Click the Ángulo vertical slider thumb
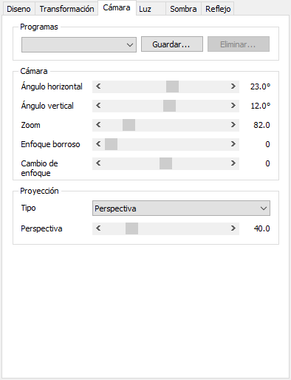This screenshot has width=291, height=380. point(169,106)
